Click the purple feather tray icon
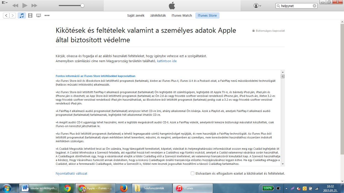Image resolution: width=344 pixels, height=193 pixels. click(x=292, y=188)
